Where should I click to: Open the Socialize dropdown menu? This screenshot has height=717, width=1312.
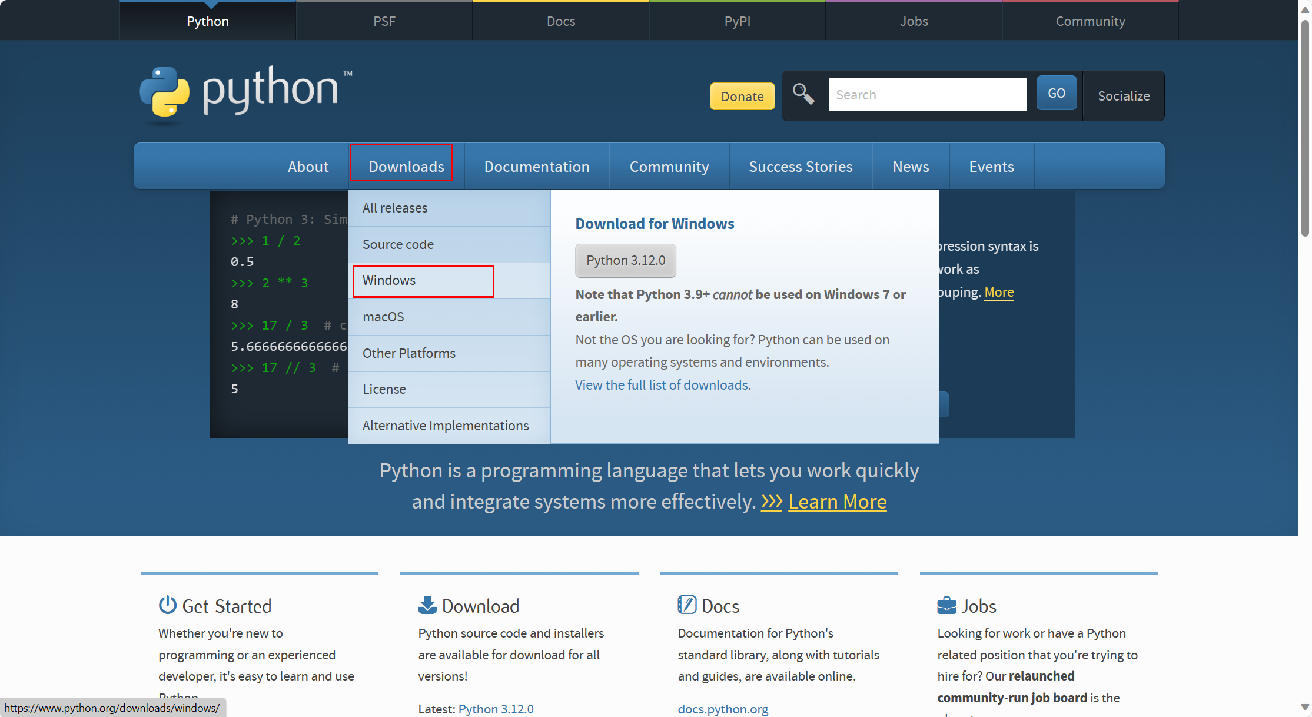[x=1123, y=96]
